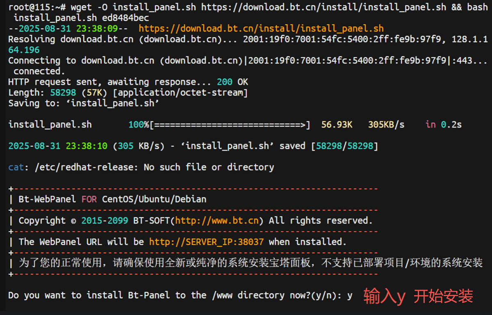Click the [58298/58298] saved byte count
Viewport: 492px width, 315px height.
[344, 146]
